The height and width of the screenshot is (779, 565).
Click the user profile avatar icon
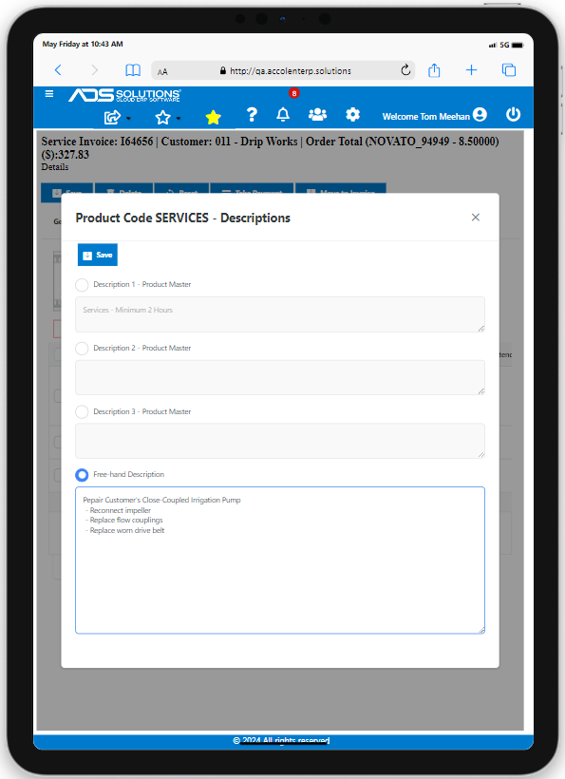tap(480, 115)
